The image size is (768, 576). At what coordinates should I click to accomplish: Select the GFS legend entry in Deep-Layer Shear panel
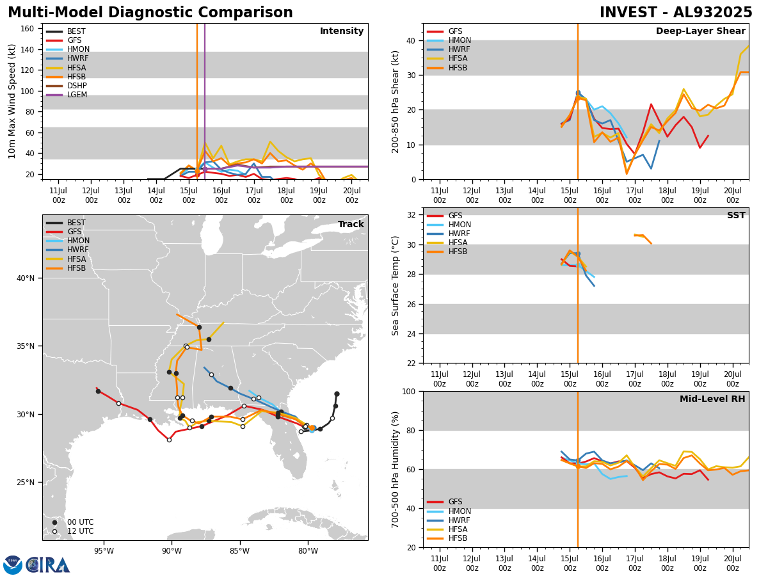(456, 31)
